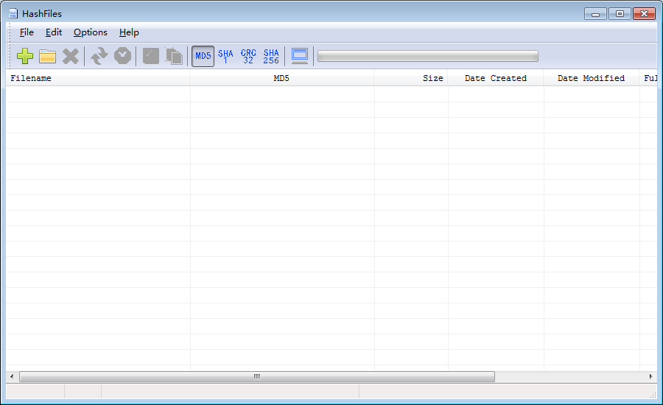Close the HashFiles window
Screen dimensions: 663x405
[644, 14]
